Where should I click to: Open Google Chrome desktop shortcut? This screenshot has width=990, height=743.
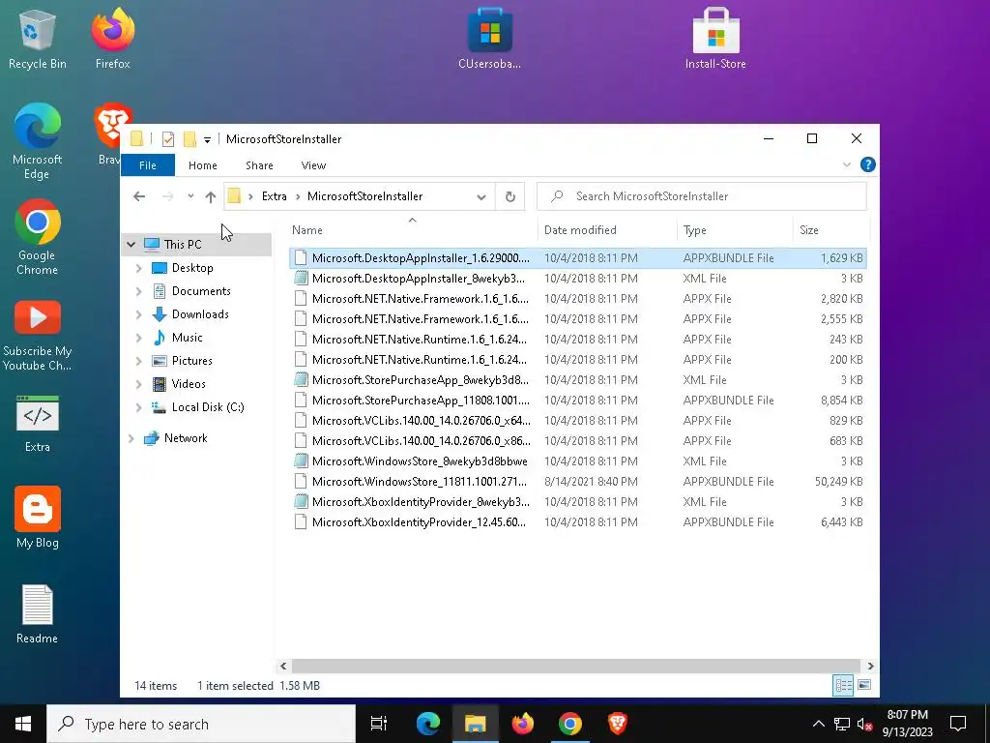click(x=37, y=238)
